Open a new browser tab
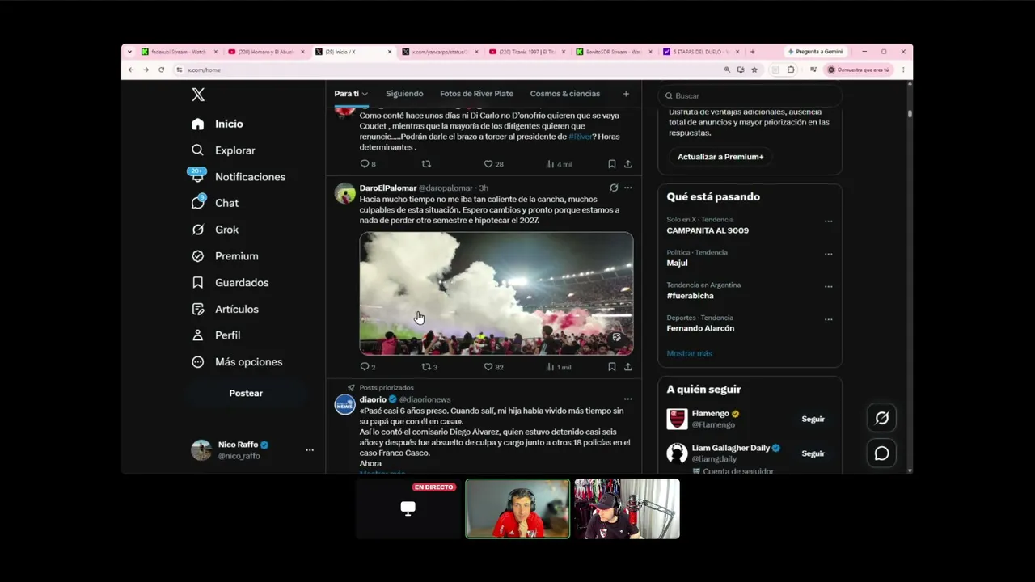This screenshot has height=582, width=1035. pos(753,52)
